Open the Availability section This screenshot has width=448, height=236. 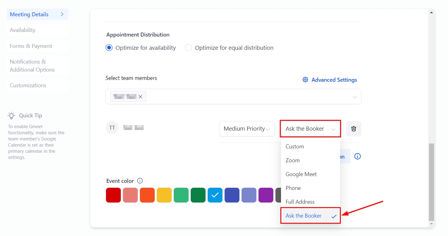click(x=22, y=30)
